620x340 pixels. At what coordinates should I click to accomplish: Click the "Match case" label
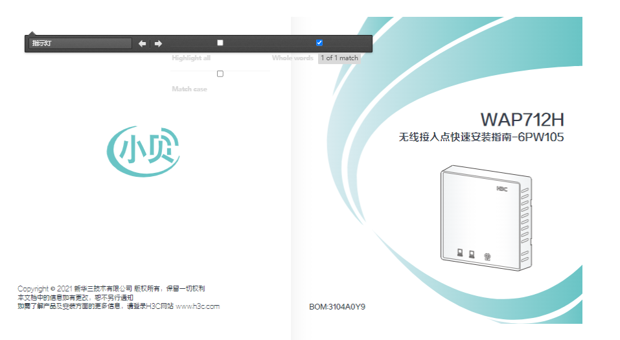tap(189, 89)
